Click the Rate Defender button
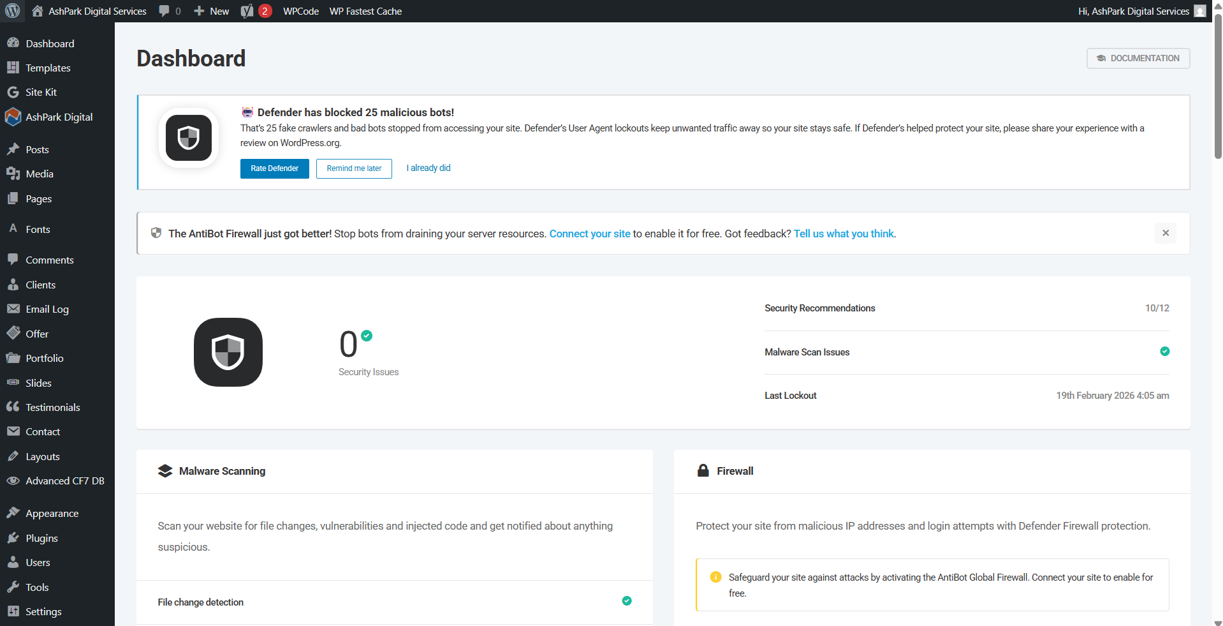1223x626 pixels. (x=274, y=168)
